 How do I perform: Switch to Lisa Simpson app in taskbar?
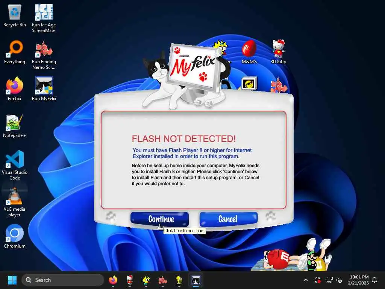pyautogui.click(x=146, y=280)
